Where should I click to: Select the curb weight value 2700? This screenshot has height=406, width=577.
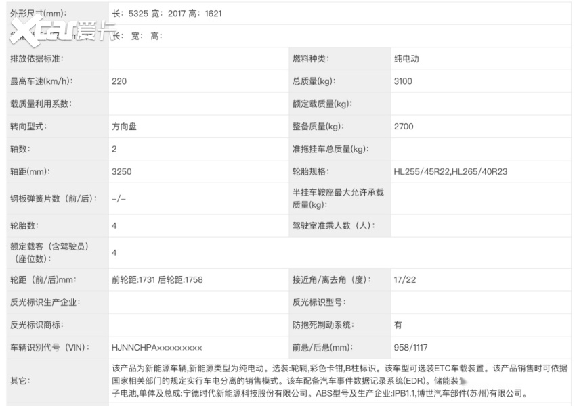(x=404, y=127)
